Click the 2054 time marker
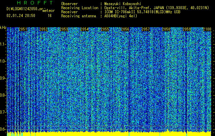This screenshot has width=215, height=136. pos(84,29)
